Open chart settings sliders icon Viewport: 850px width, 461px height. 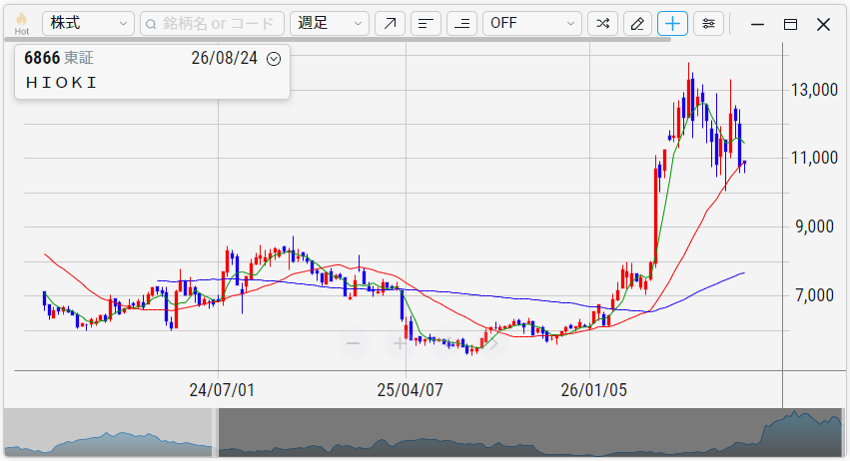708,23
